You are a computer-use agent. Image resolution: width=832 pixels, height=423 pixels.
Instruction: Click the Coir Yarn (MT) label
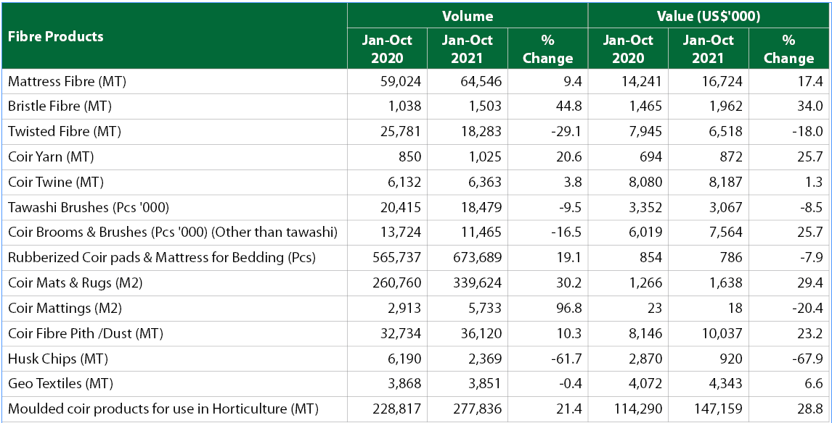(x=51, y=156)
